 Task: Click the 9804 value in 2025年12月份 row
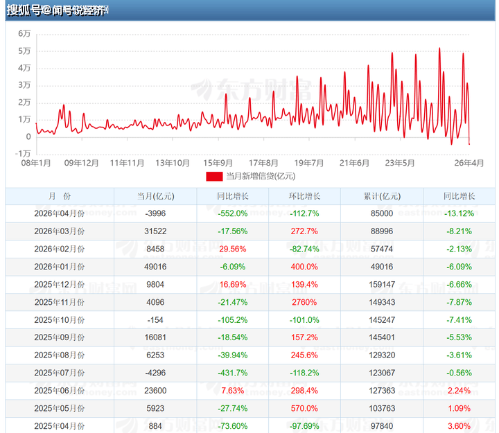click(x=156, y=285)
